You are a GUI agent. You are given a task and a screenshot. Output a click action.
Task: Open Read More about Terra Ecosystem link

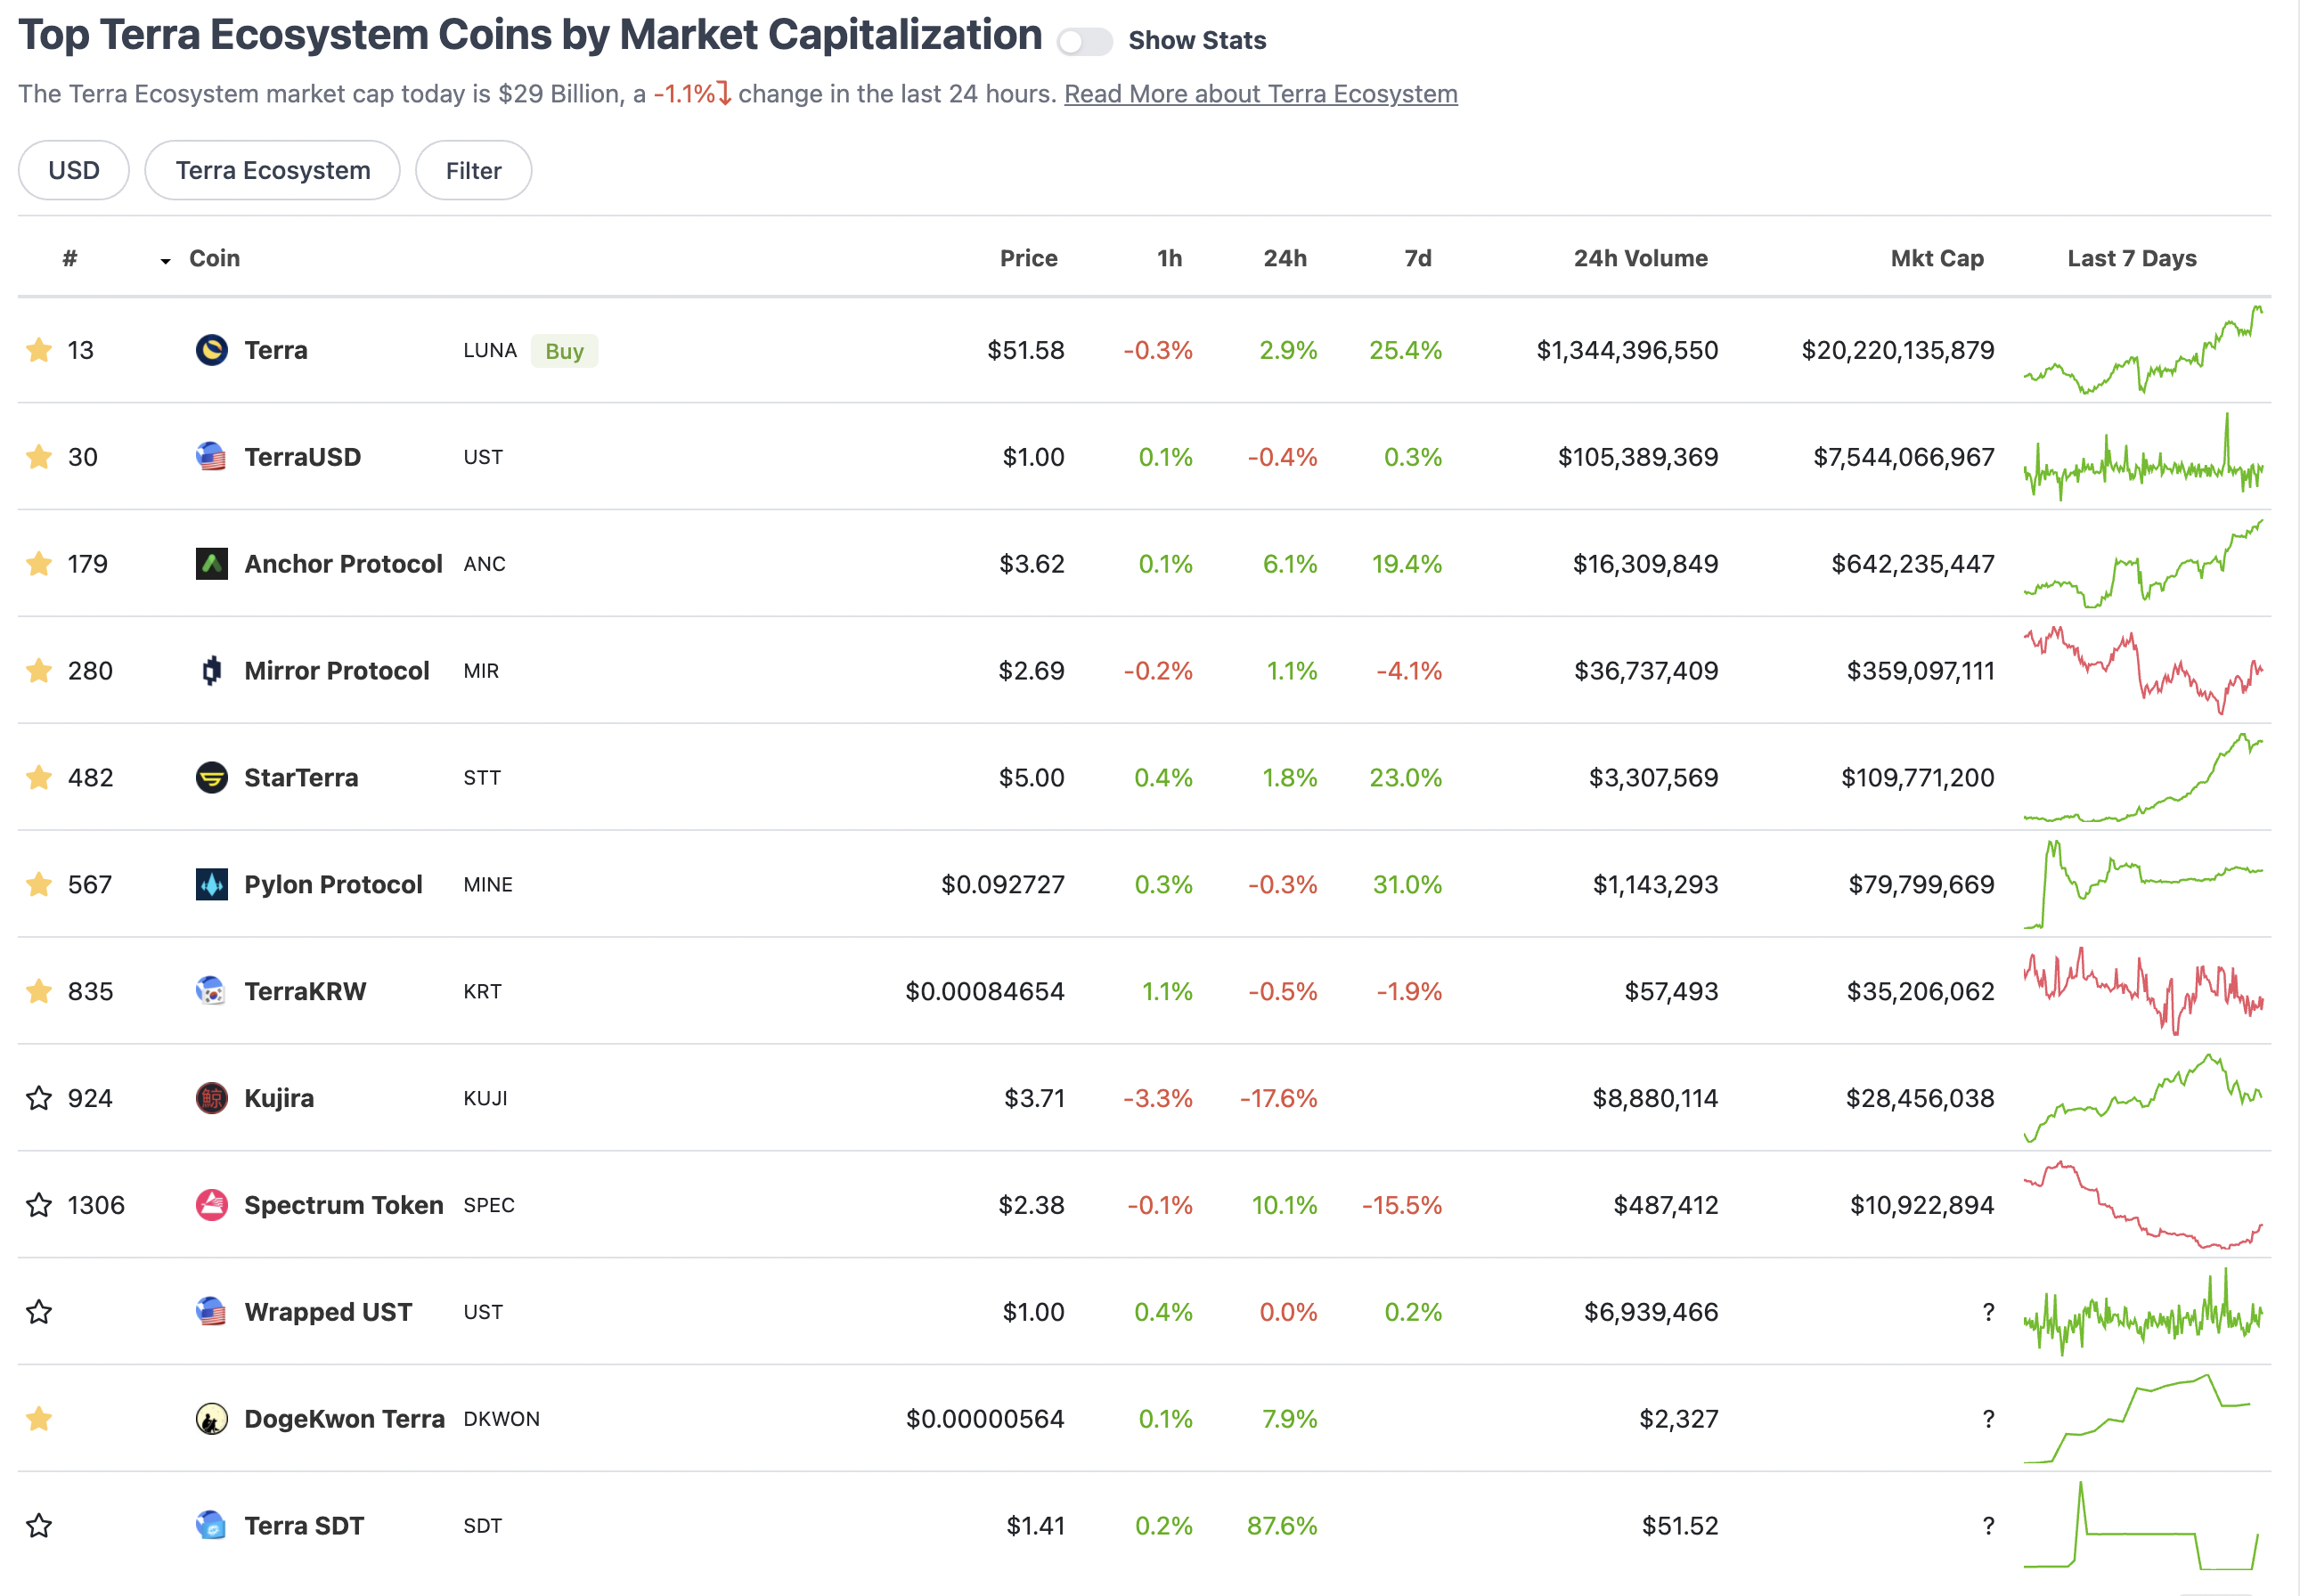tap(1260, 94)
